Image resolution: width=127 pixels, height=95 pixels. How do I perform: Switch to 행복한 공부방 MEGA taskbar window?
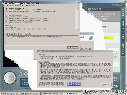point(50,93)
